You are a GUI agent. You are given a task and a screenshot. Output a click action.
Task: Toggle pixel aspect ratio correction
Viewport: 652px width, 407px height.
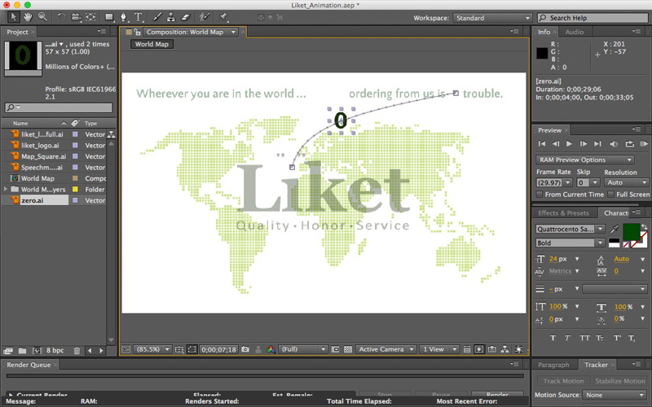(466, 349)
